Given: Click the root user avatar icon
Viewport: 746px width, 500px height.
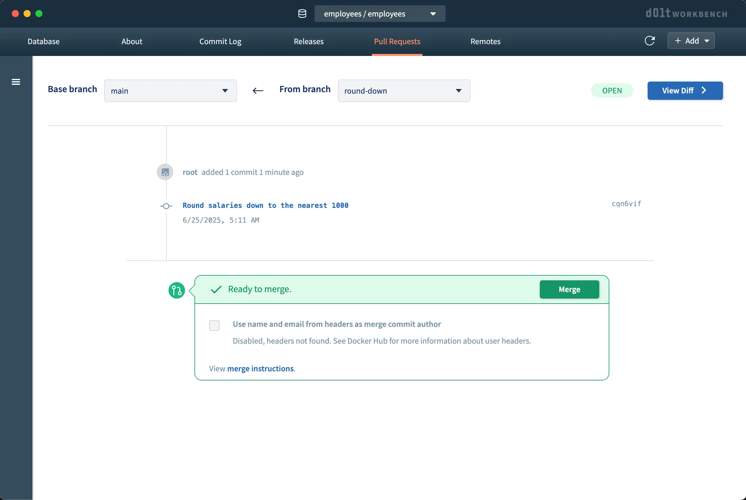Looking at the screenshot, I should pos(165,172).
